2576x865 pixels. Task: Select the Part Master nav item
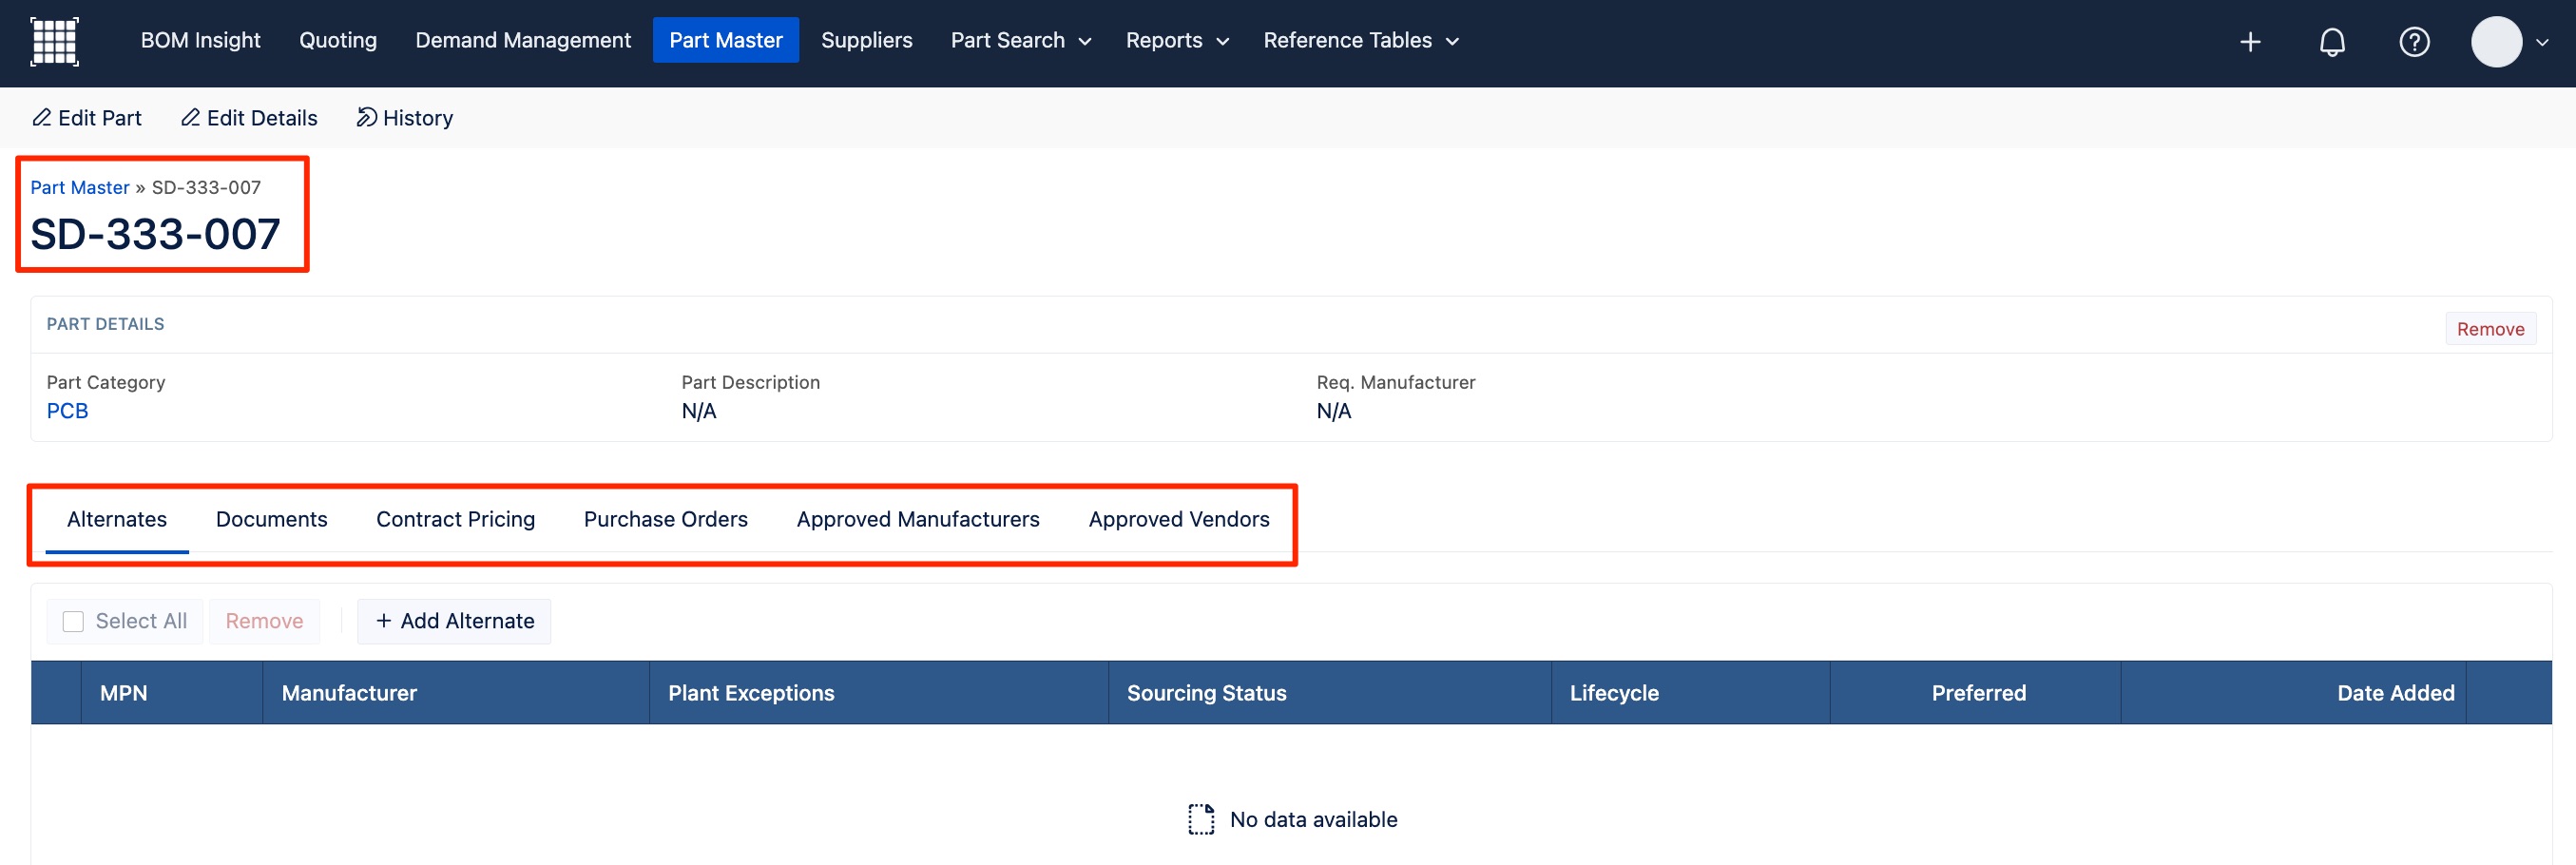(726, 41)
